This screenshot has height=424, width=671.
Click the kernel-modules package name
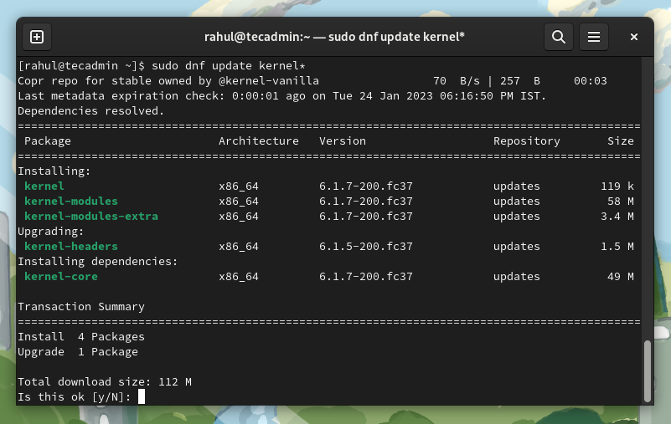coord(70,201)
